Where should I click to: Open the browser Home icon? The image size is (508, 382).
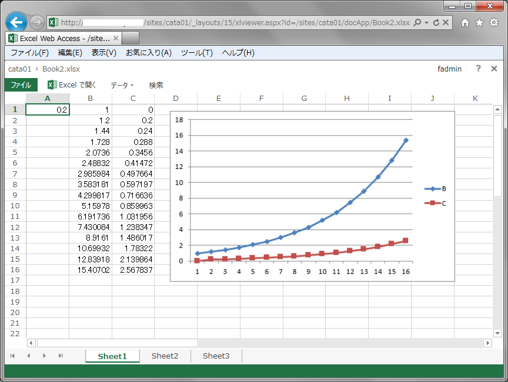point(464,23)
